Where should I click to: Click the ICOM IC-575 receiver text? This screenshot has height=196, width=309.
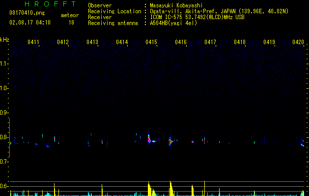click(197, 17)
